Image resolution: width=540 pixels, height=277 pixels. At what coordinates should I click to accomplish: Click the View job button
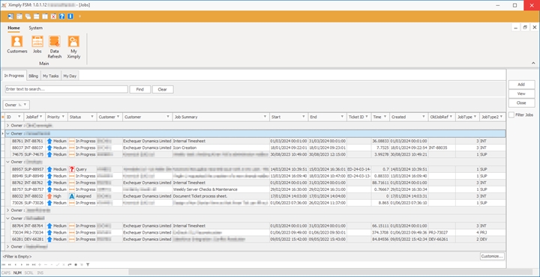pyautogui.click(x=521, y=94)
